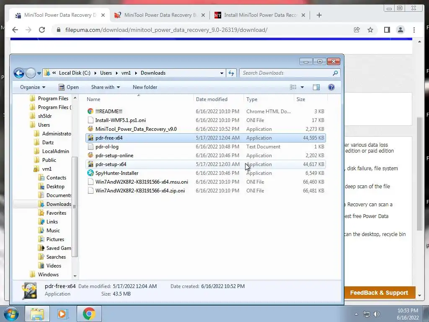Click the Explorer back arrow button
This screenshot has width=429, height=322.
(19, 73)
